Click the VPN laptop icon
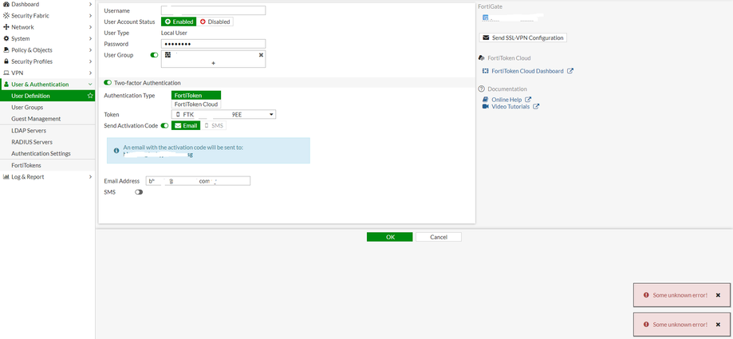The image size is (733, 339). (x=6, y=73)
